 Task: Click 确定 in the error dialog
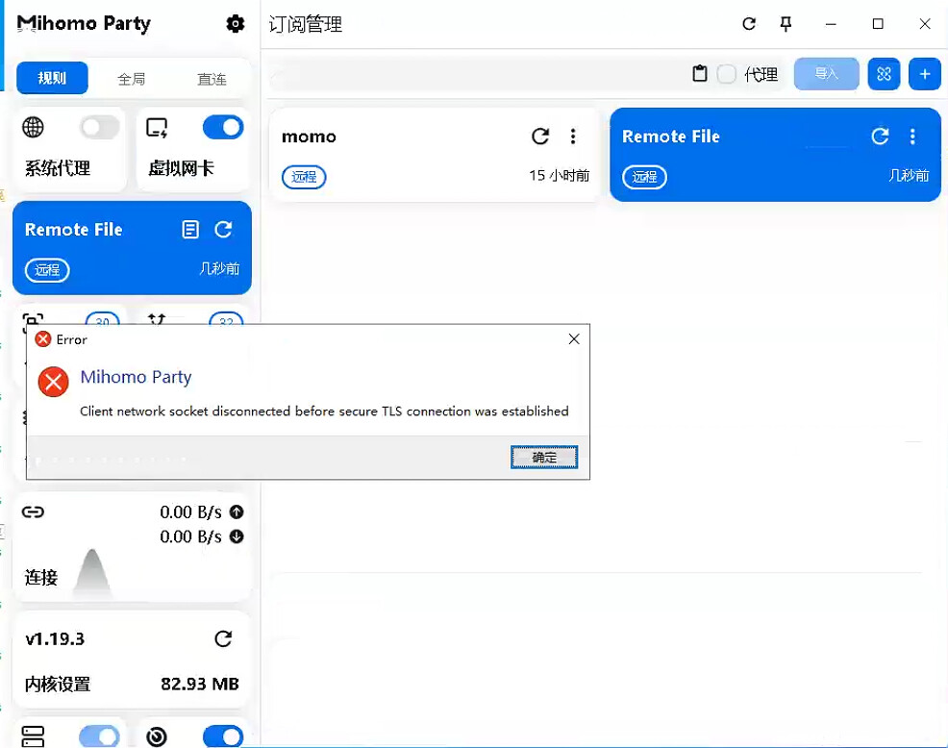click(544, 458)
